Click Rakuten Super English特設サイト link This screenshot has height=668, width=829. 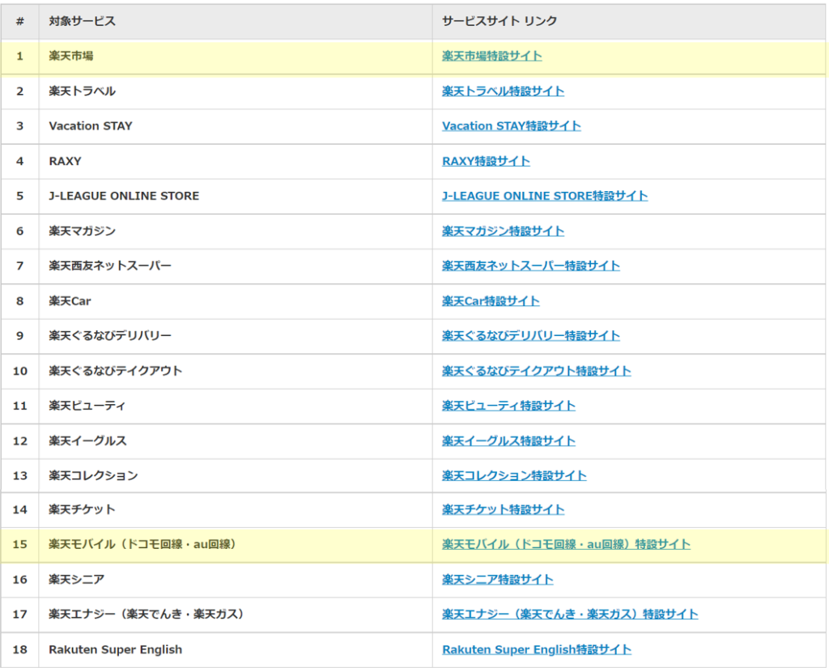point(537,650)
